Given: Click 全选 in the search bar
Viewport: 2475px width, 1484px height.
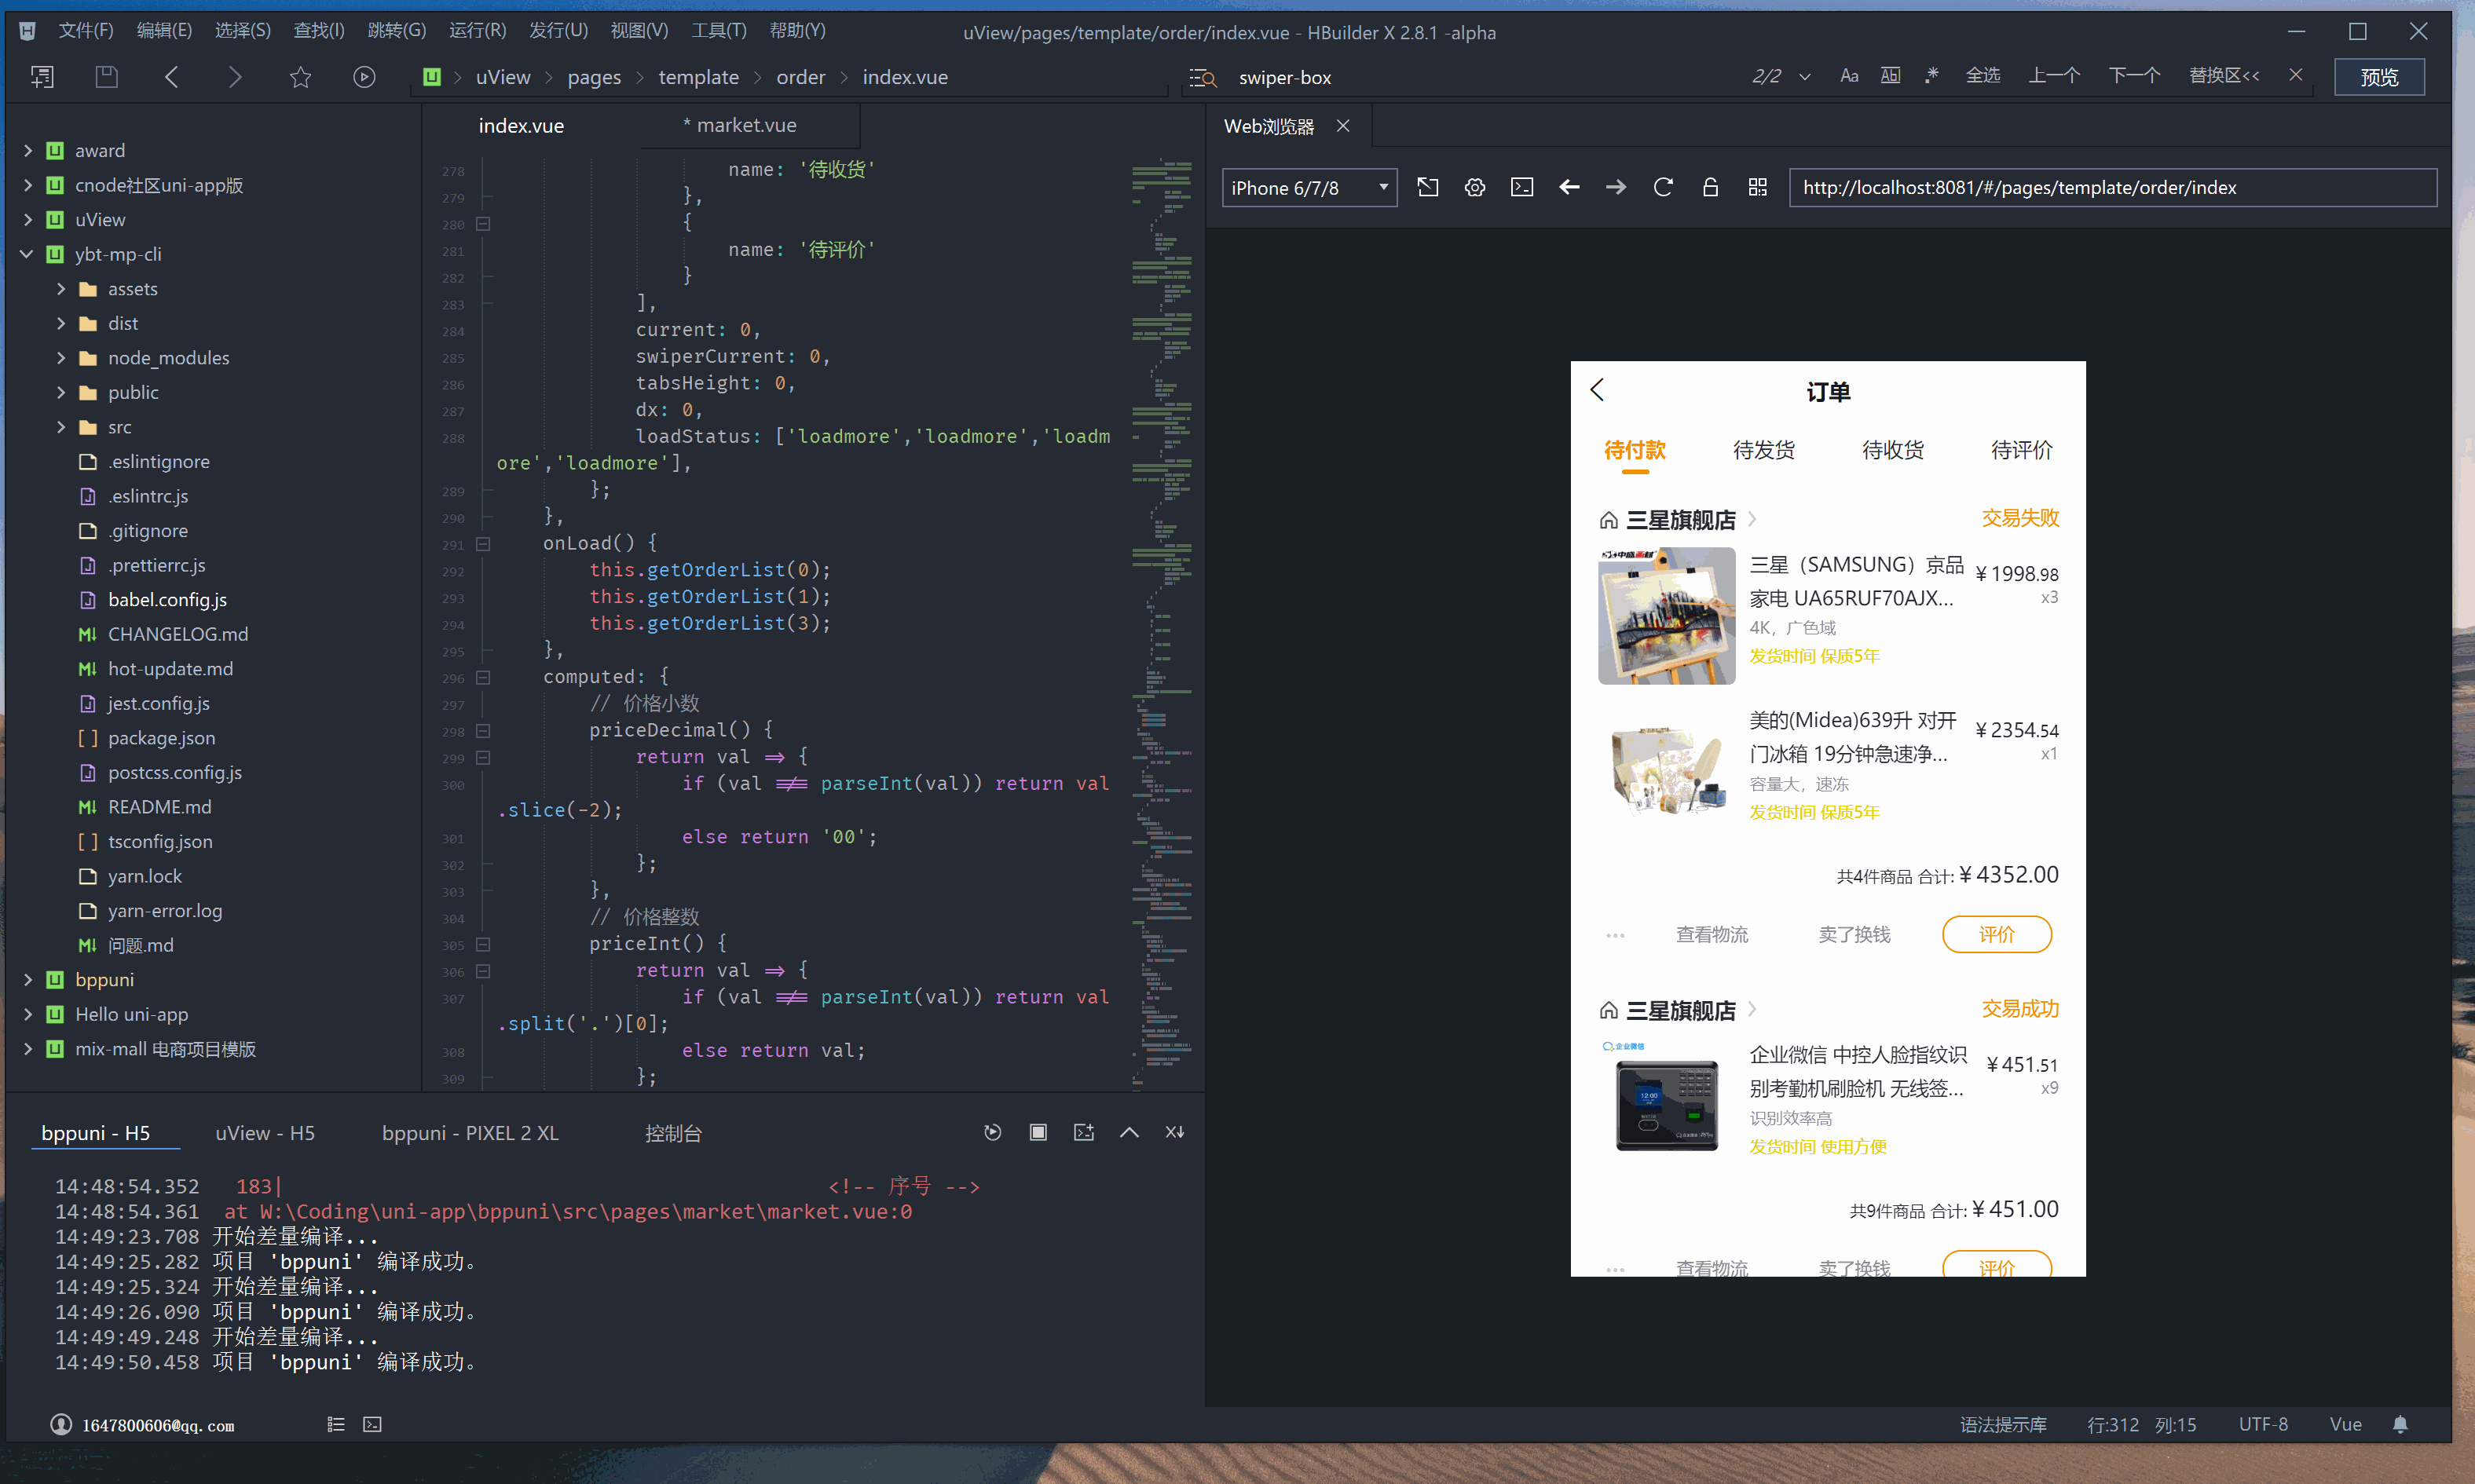Looking at the screenshot, I should pos(1982,76).
